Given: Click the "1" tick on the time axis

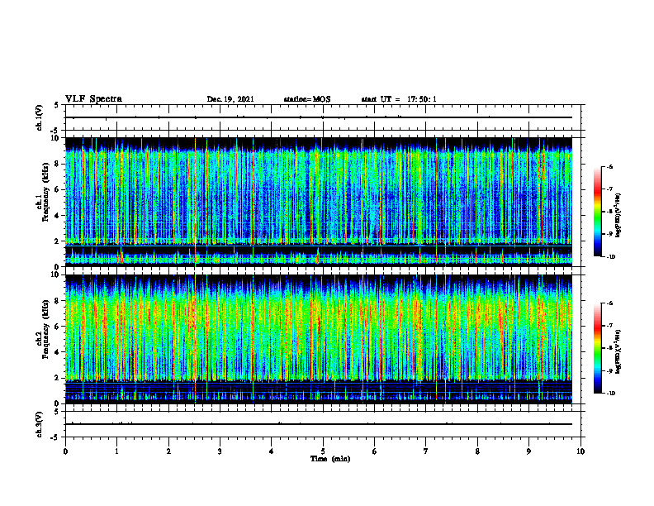Looking at the screenshot, I should tap(116, 451).
